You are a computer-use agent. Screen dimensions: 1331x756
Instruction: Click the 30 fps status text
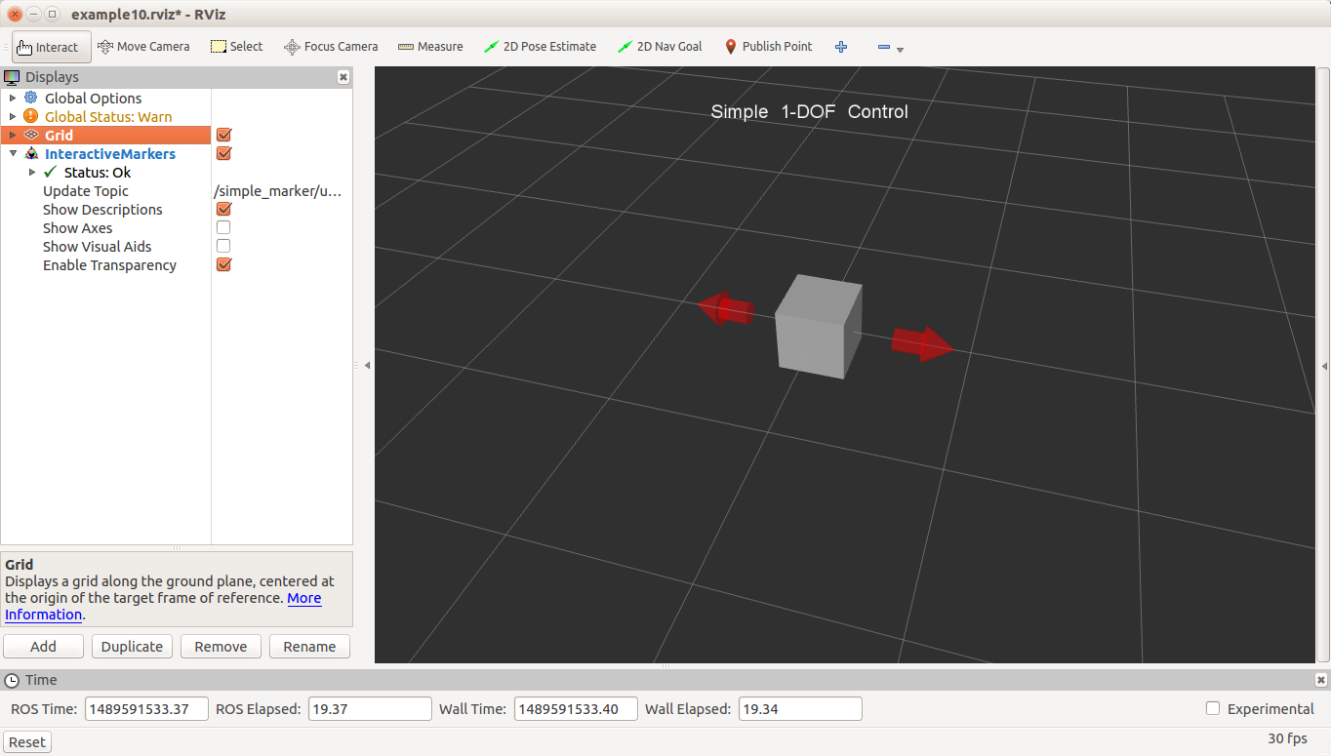1287,738
